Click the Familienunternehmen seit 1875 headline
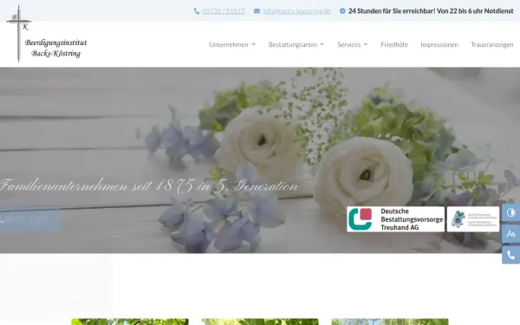 click(149, 185)
